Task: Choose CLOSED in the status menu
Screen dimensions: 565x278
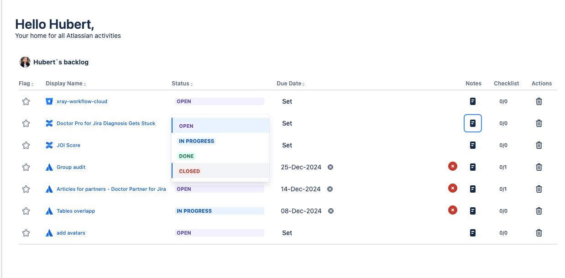Action: coord(220,171)
